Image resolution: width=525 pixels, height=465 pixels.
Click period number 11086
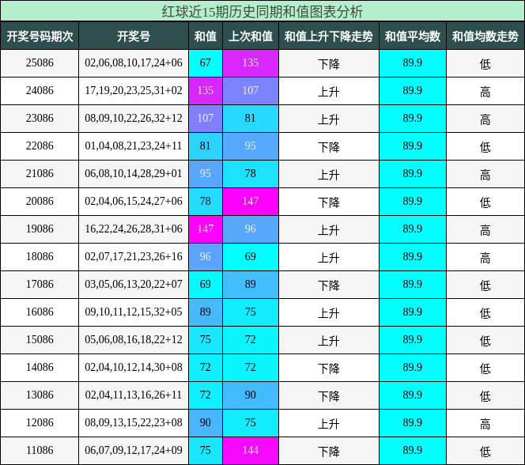(40, 450)
